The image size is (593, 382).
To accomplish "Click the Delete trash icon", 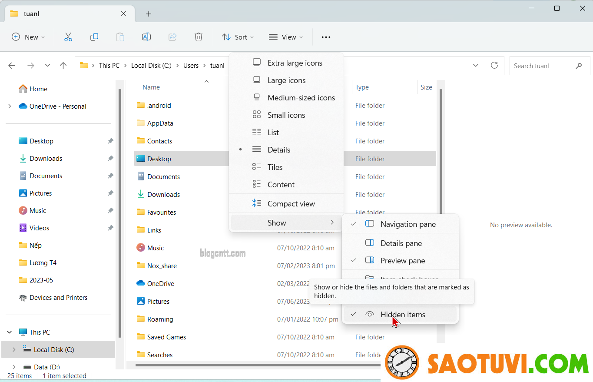I will 199,37.
